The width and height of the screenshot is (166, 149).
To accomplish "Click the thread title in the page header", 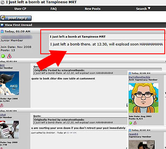I will pos(41,2).
